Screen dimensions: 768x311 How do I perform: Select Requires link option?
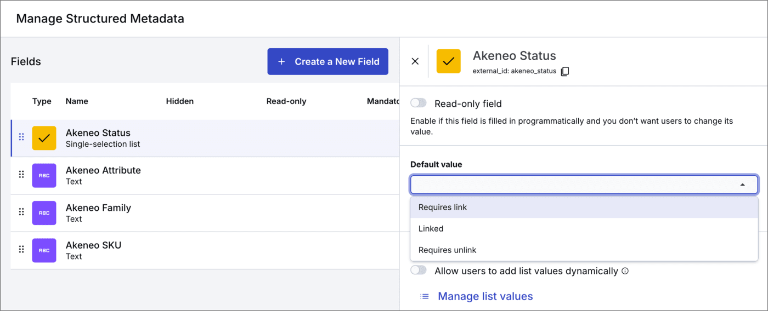[584, 207]
